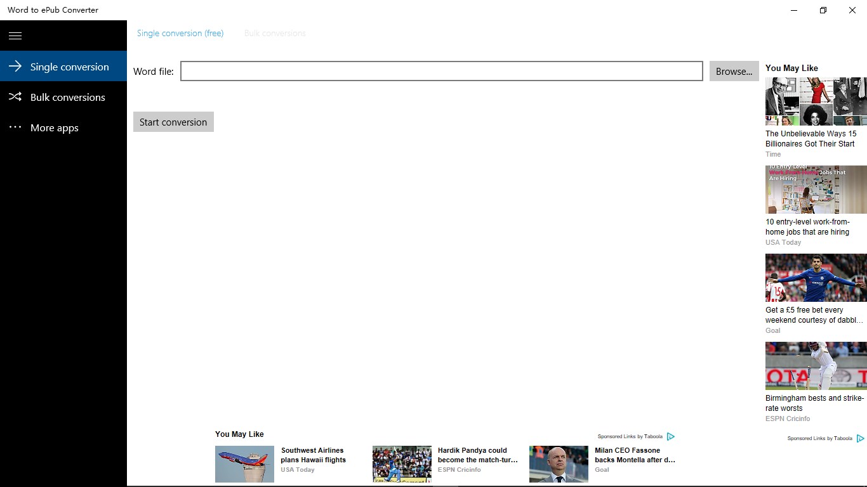The image size is (867, 487).
Task: Open work-from-home jobs thumbnail ad
Action: tap(816, 190)
